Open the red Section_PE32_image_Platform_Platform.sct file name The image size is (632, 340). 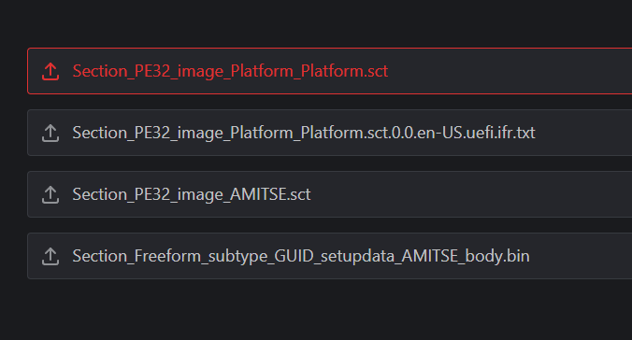click(x=230, y=71)
